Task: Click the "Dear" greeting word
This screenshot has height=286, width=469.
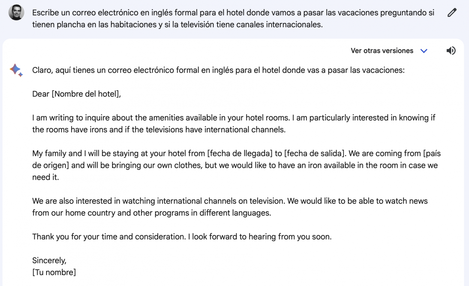Action: pyautogui.click(x=41, y=94)
